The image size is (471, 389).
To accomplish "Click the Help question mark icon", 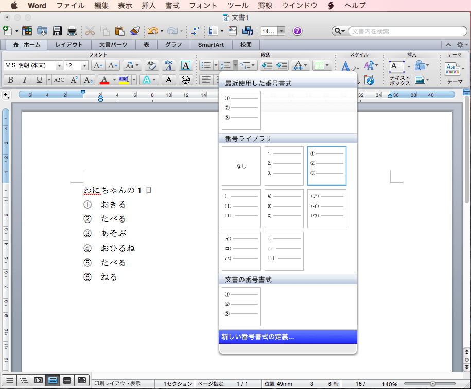I will click(298, 31).
